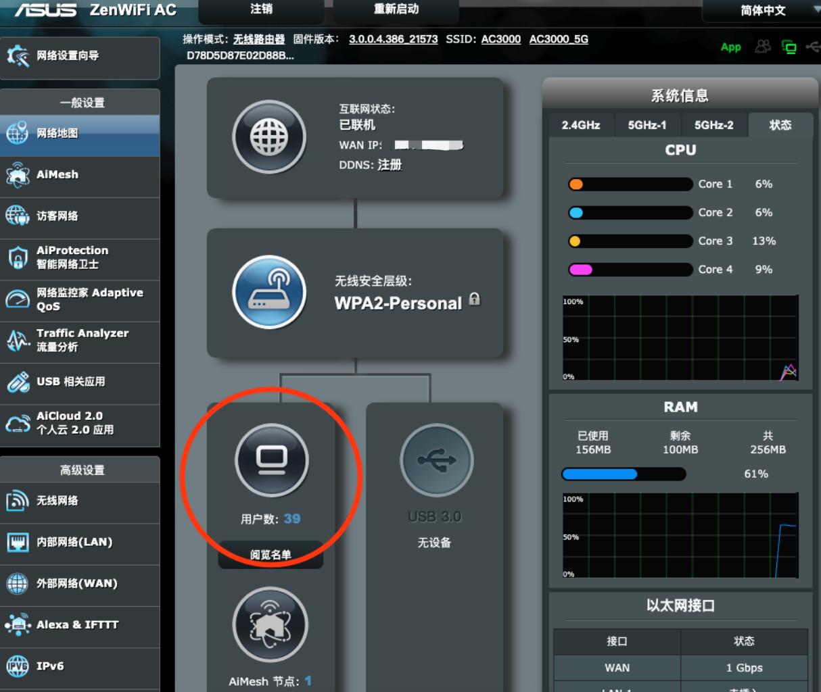
Task: Select the USB 3.0 device icon
Action: tap(436, 460)
